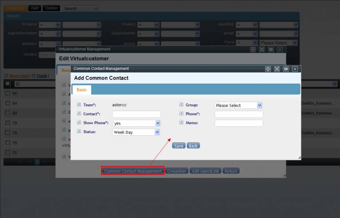Viewport: 340px width, 218px height.
Task: Select the Basic tab in Add Common Contact
Action: click(82, 90)
